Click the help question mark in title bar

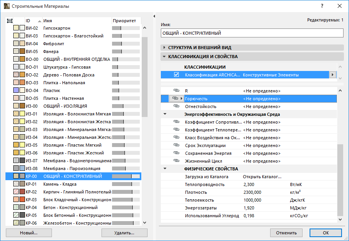point(322,6)
